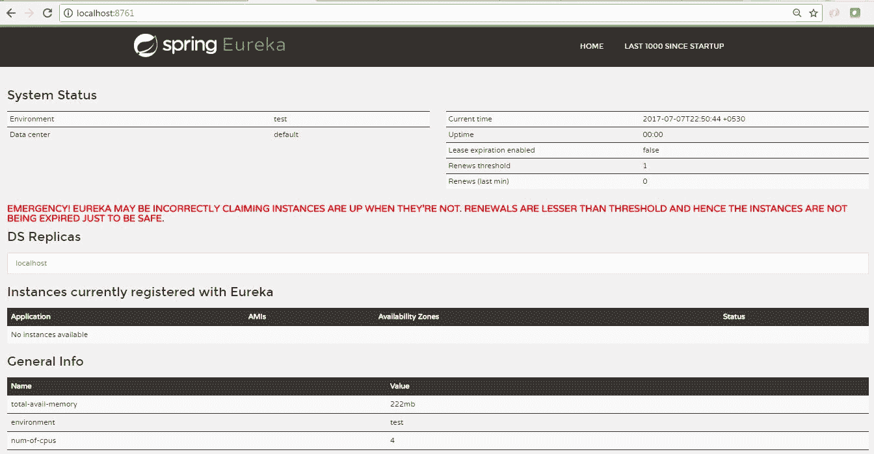Click the Application column header
Image resolution: width=874 pixels, height=454 pixels.
tap(31, 316)
